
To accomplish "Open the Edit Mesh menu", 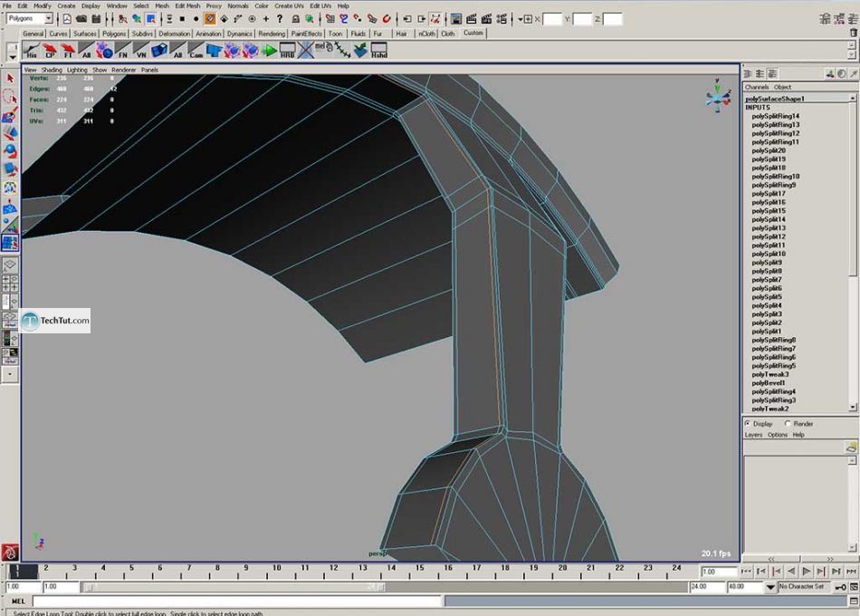I will click(187, 5).
